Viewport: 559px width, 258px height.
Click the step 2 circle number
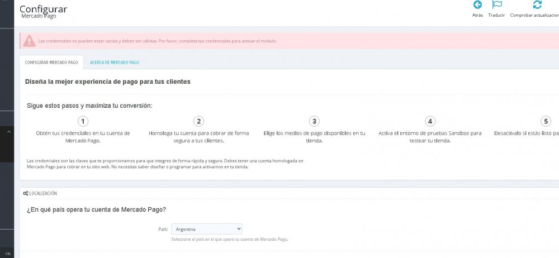click(x=198, y=122)
